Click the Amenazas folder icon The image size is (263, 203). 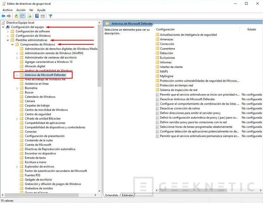point(157,39)
